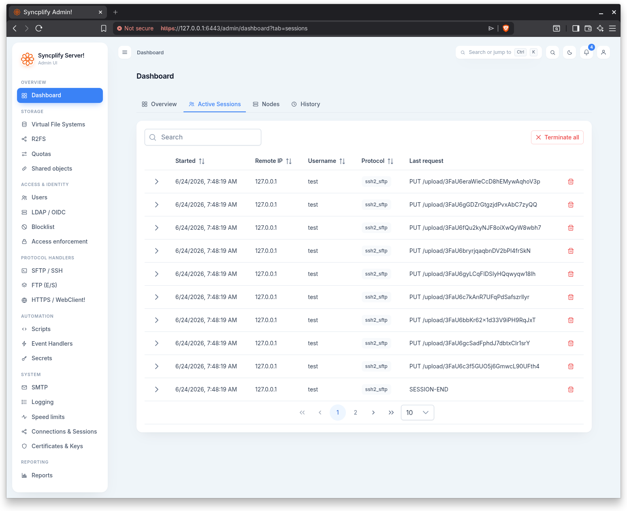Open browser main menu icon
Image resolution: width=627 pixels, height=511 pixels.
pos(612,28)
